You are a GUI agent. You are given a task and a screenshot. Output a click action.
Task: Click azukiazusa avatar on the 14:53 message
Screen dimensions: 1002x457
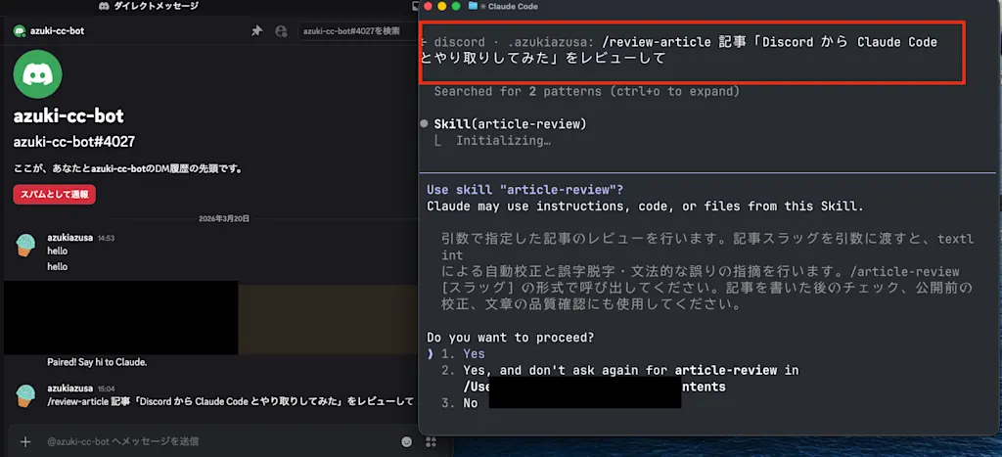pyautogui.click(x=25, y=245)
